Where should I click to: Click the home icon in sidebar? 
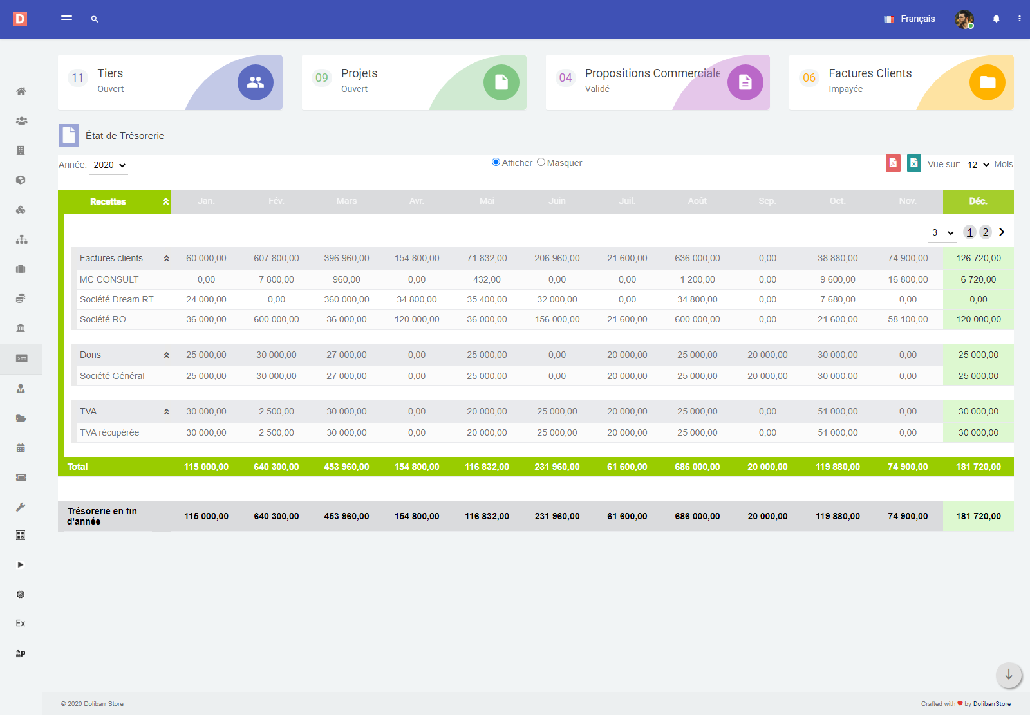click(21, 91)
